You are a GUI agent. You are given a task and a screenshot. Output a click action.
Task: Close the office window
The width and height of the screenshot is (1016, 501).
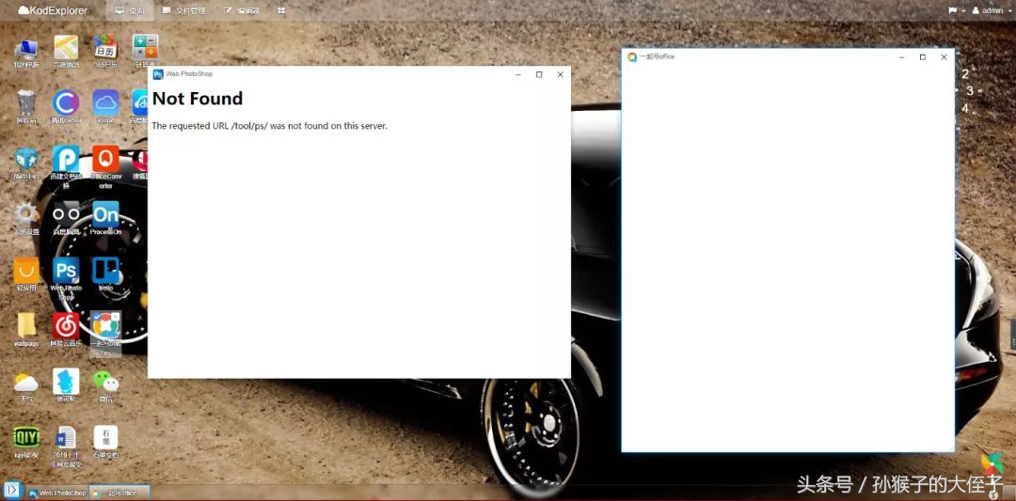click(945, 57)
